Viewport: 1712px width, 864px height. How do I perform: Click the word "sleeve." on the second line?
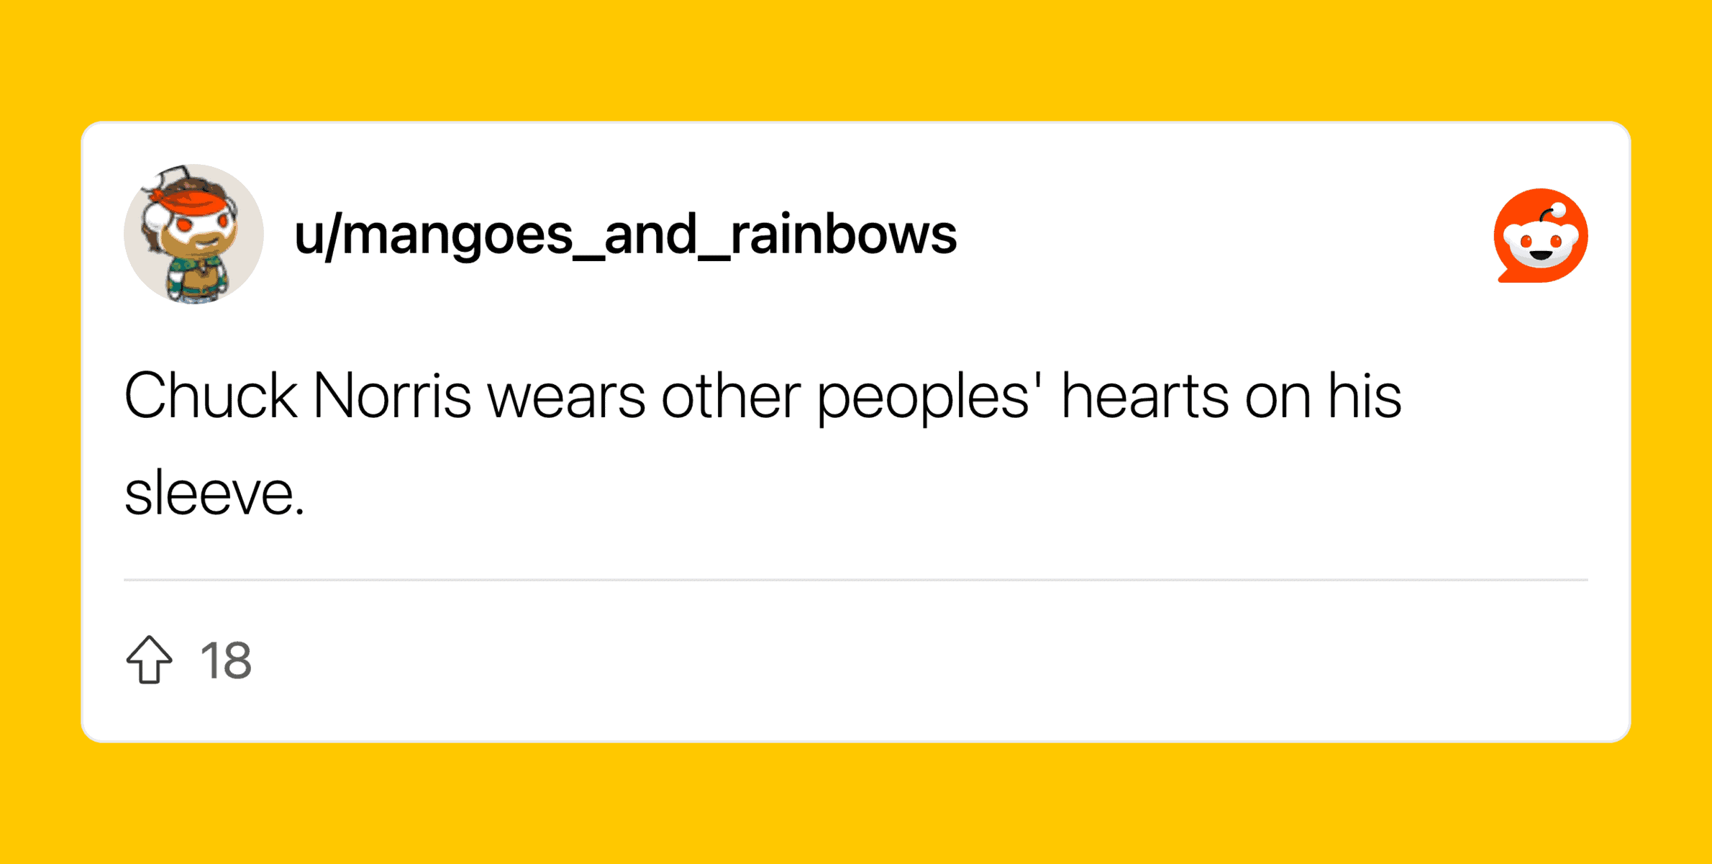[214, 494]
